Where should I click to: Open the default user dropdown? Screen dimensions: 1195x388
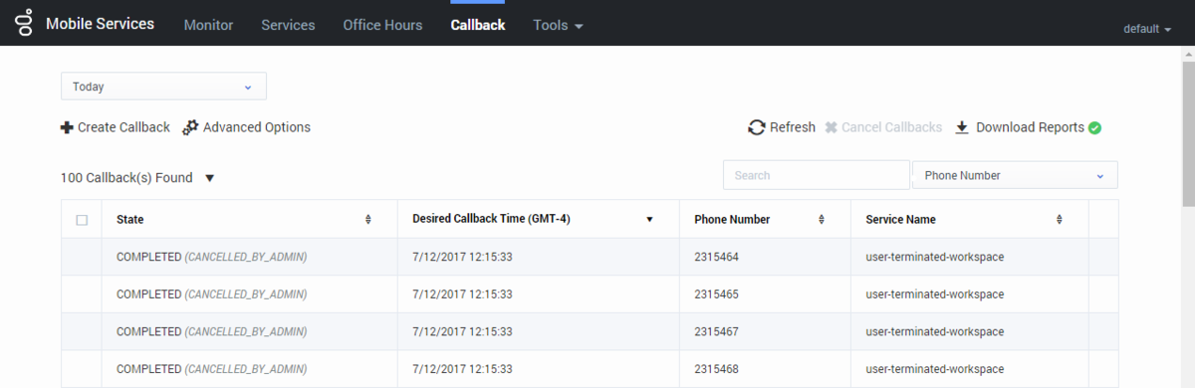[x=1147, y=29]
